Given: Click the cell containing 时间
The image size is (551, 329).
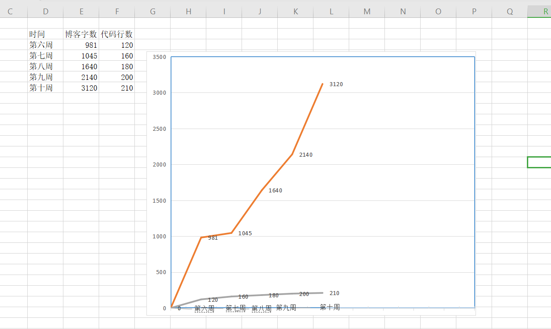Looking at the screenshot, I should point(45,34).
